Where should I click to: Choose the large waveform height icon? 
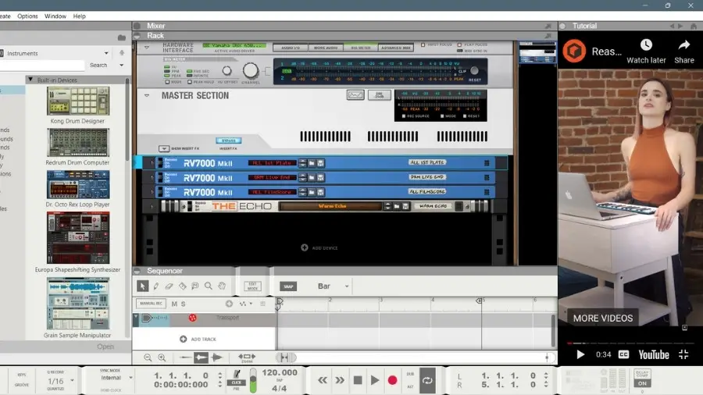click(x=217, y=358)
